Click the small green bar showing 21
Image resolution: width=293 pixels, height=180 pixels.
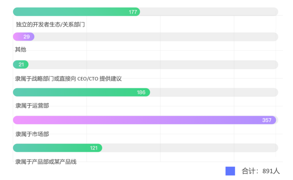coord(20,65)
